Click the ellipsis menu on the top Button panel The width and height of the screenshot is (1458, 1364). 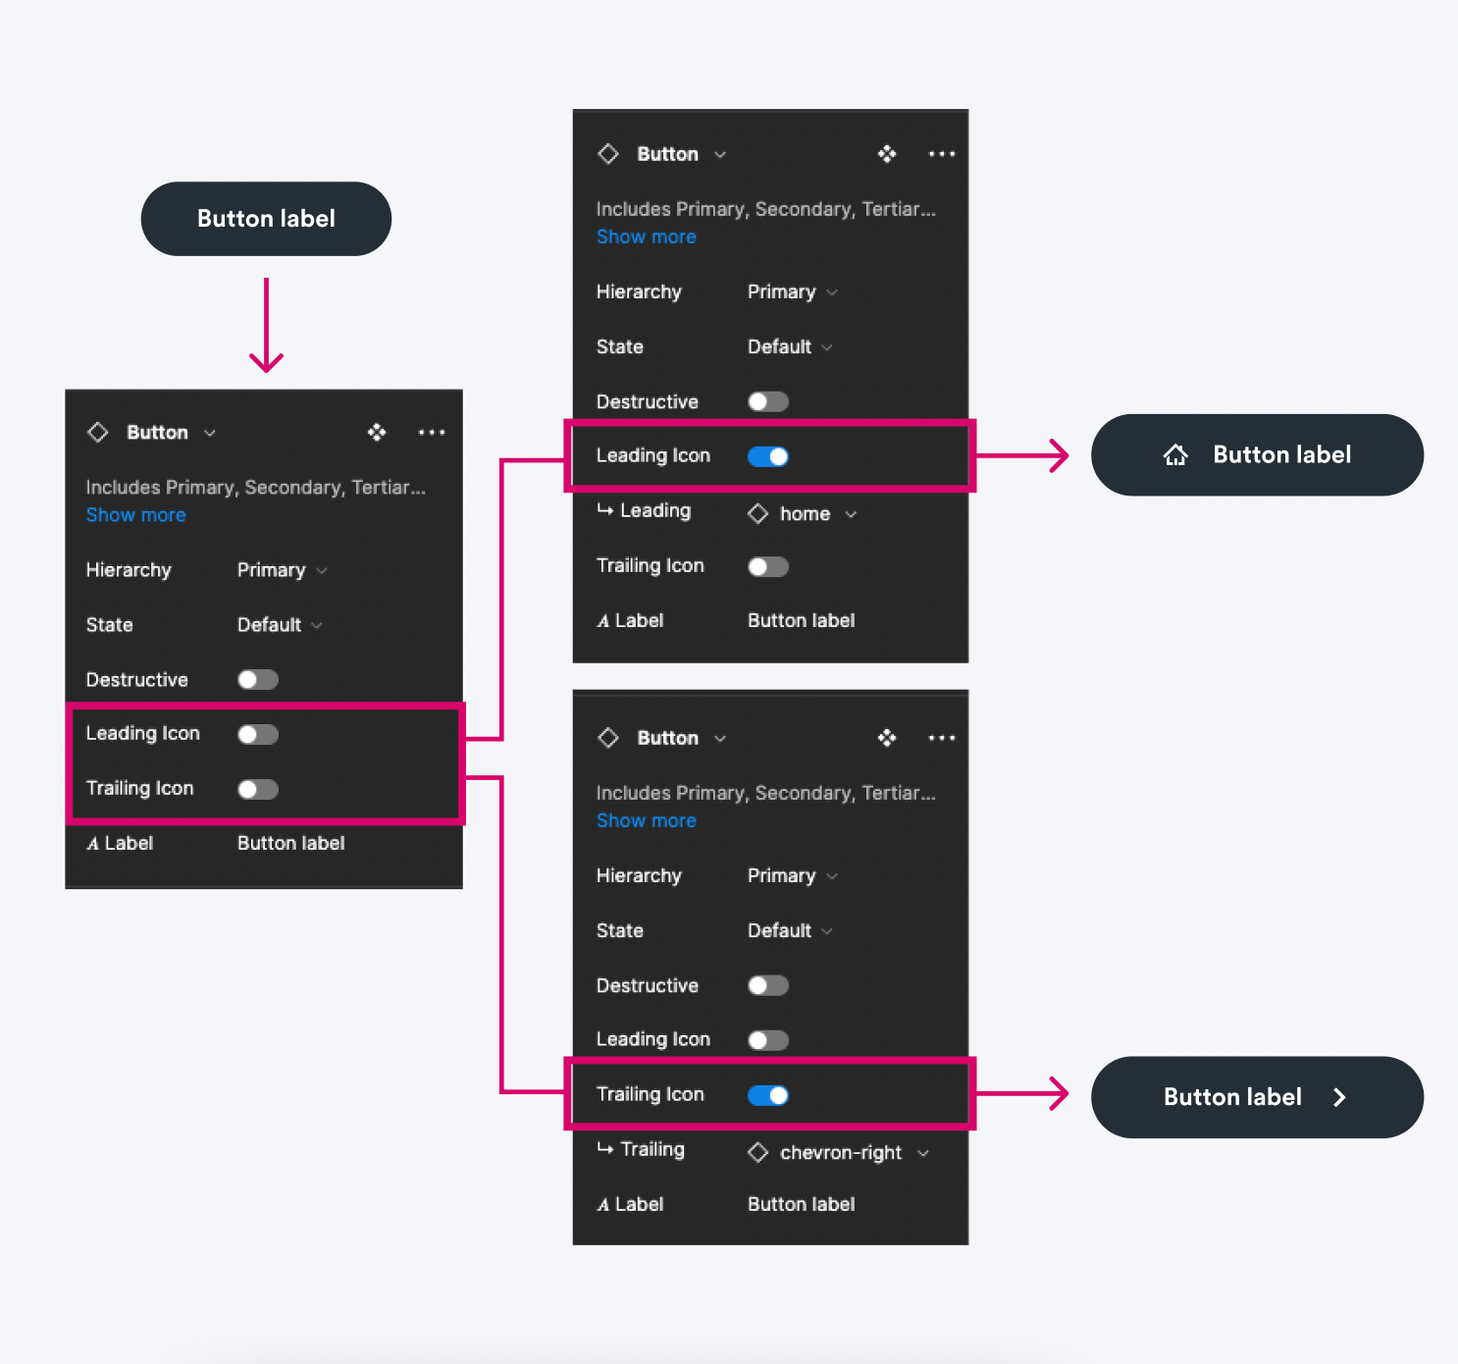coord(941,154)
